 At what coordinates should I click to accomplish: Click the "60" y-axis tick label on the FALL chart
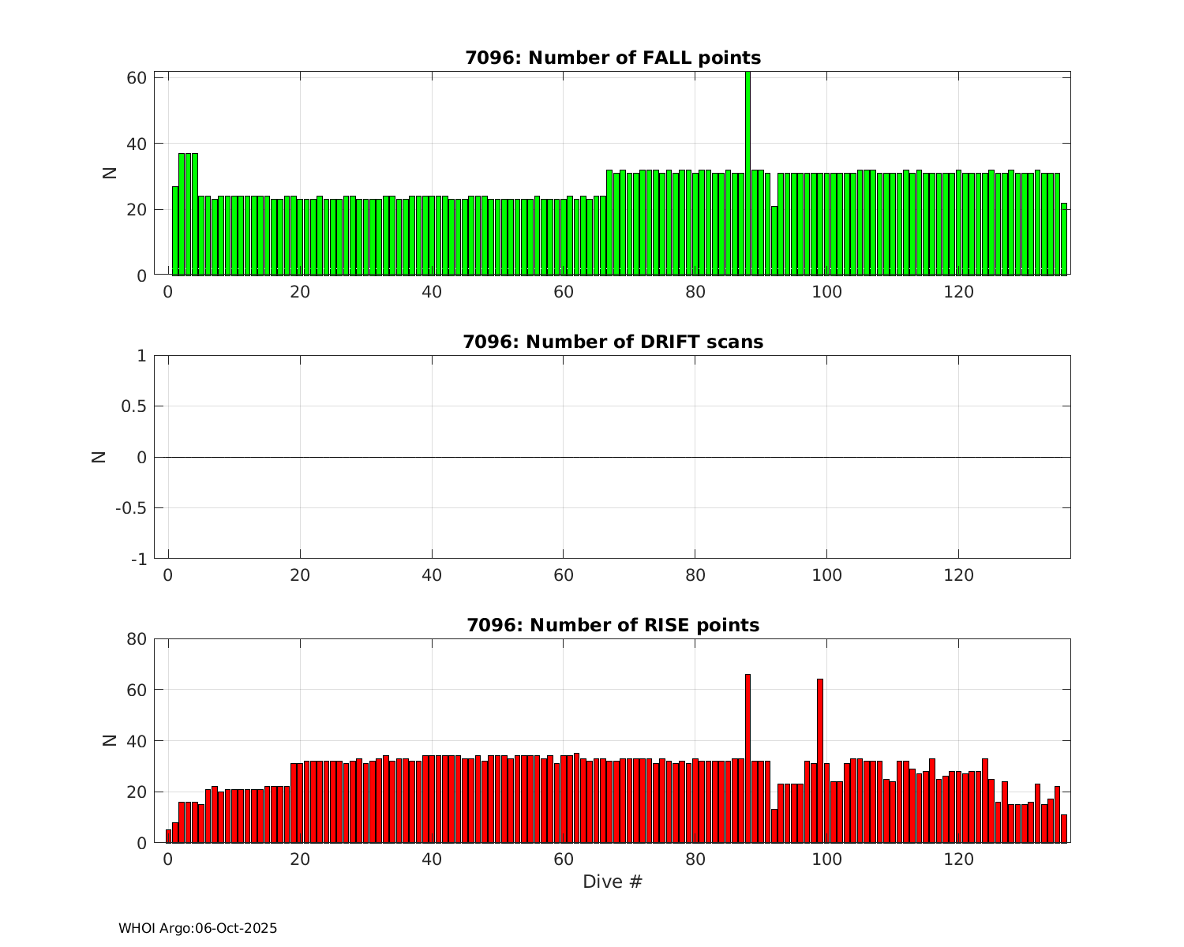(x=136, y=77)
